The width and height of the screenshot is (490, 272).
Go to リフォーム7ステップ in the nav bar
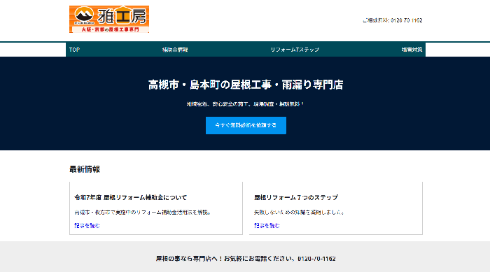click(x=295, y=50)
